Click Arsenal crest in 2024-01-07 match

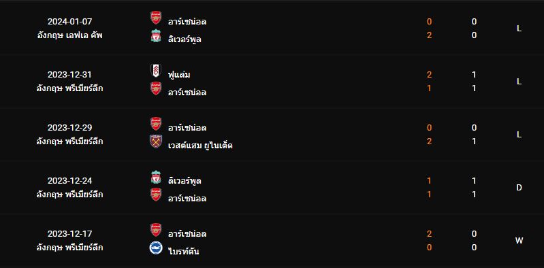[156, 18]
